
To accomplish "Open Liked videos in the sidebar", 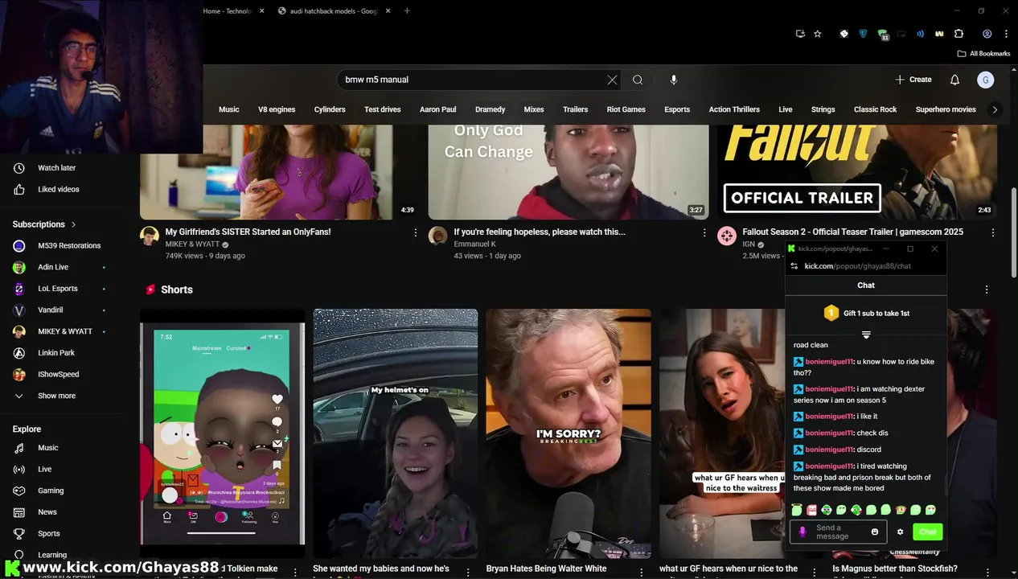I will (x=56, y=189).
